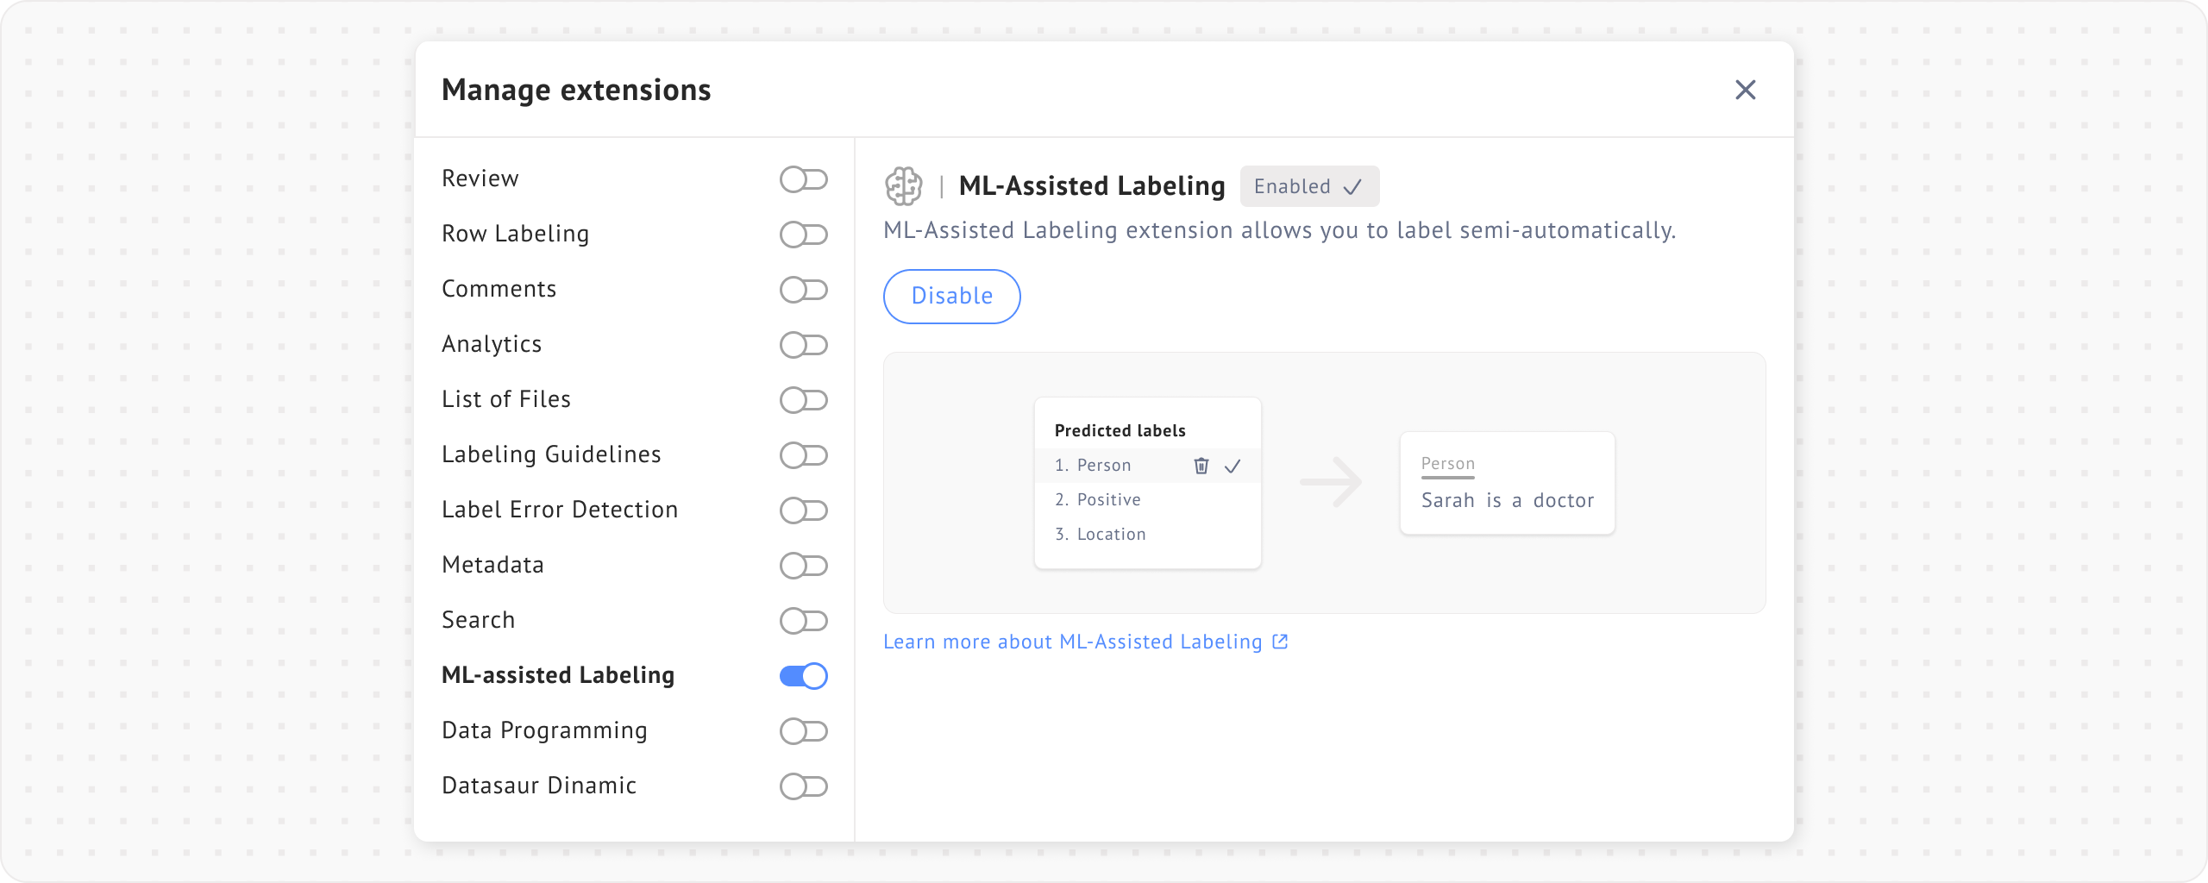Viewport: 2208px width, 883px height.
Task: Open Learn more about ML-Assisted Labeling link
Action: tap(1072, 642)
